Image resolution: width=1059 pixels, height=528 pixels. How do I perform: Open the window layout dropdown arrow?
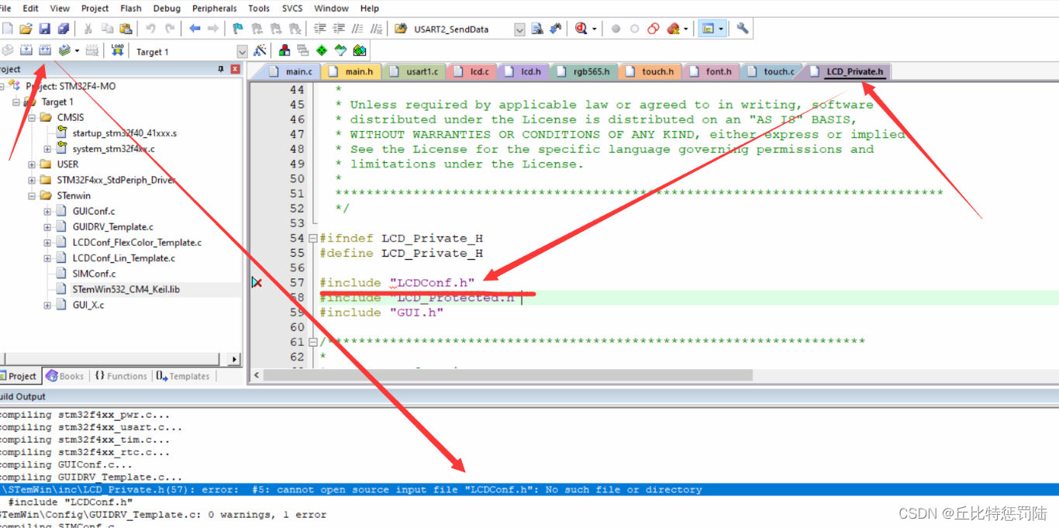[x=722, y=29]
